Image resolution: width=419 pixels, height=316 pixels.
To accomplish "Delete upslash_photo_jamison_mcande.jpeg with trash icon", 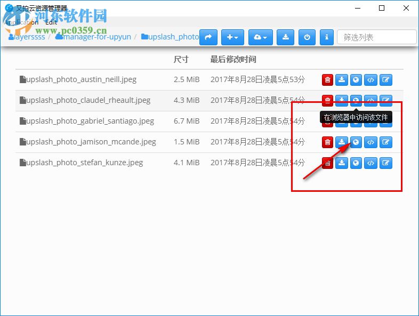I will [x=327, y=142].
